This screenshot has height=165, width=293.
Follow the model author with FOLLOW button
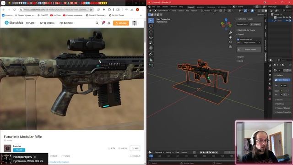(19, 150)
